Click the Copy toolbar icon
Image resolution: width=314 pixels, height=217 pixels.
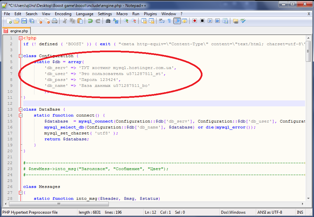point(72,21)
